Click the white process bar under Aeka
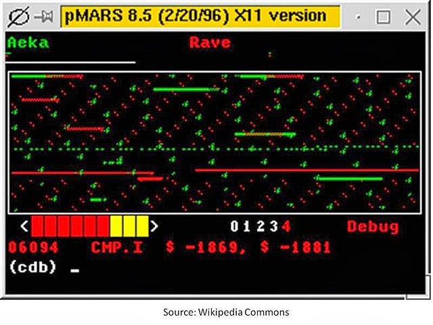433x325 pixels. click(x=70, y=62)
